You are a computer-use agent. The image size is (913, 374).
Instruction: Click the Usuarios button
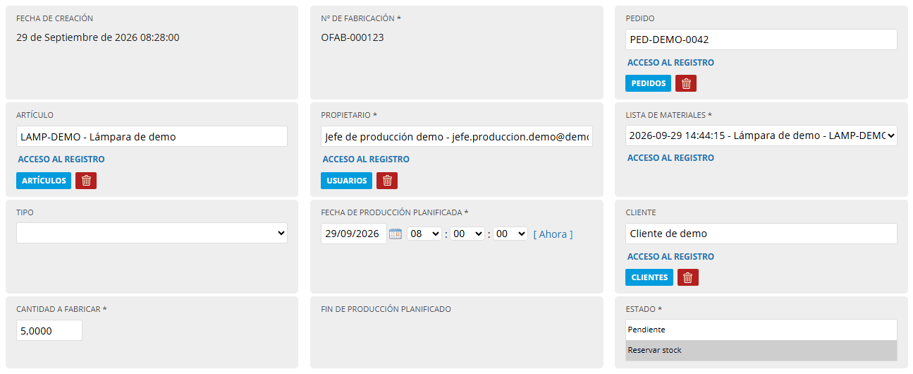coord(346,181)
